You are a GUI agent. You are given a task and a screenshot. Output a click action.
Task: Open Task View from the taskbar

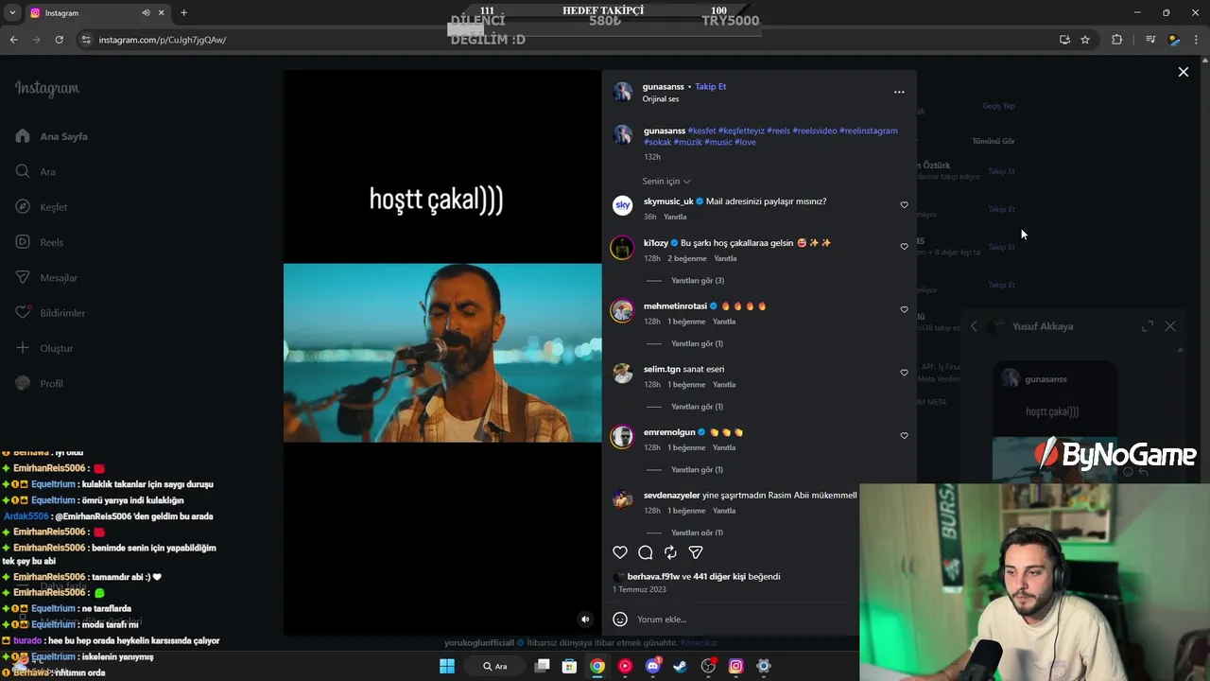tap(542, 666)
